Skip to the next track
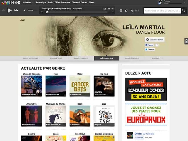 click(16, 11)
